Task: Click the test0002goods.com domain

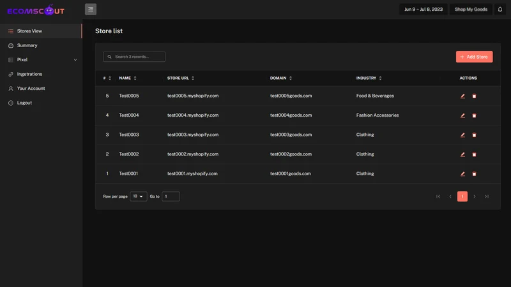Action: pos(291,154)
